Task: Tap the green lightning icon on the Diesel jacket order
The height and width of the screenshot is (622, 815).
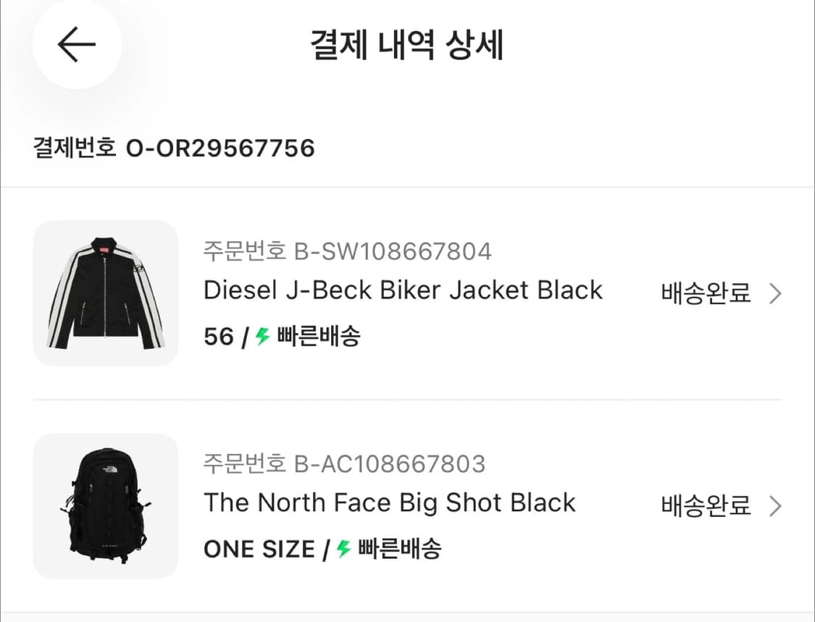Action: 262,337
